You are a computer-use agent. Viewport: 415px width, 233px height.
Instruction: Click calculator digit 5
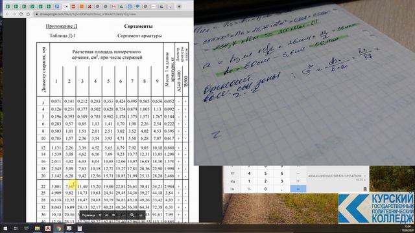pos(265,173)
